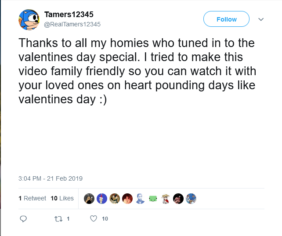The image size is (282, 236).
Task: Open the first dark liker avatar
Action: tap(89, 199)
